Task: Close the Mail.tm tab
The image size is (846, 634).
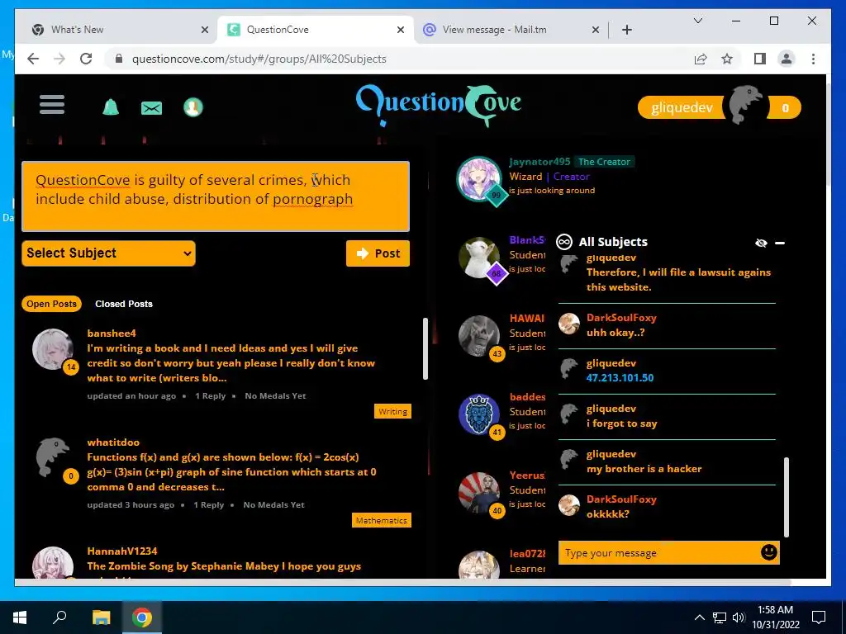Action: tap(595, 30)
